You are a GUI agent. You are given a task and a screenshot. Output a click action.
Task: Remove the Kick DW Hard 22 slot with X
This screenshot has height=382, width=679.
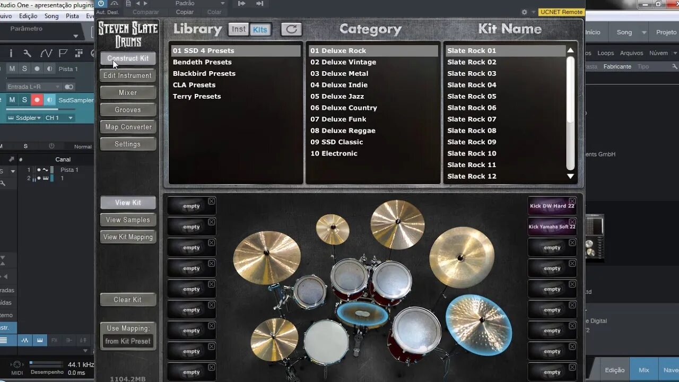click(x=572, y=202)
